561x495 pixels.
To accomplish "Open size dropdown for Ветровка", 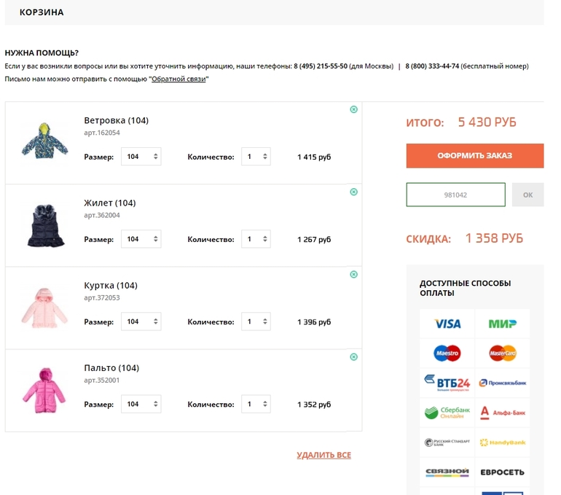I will 141,157.
